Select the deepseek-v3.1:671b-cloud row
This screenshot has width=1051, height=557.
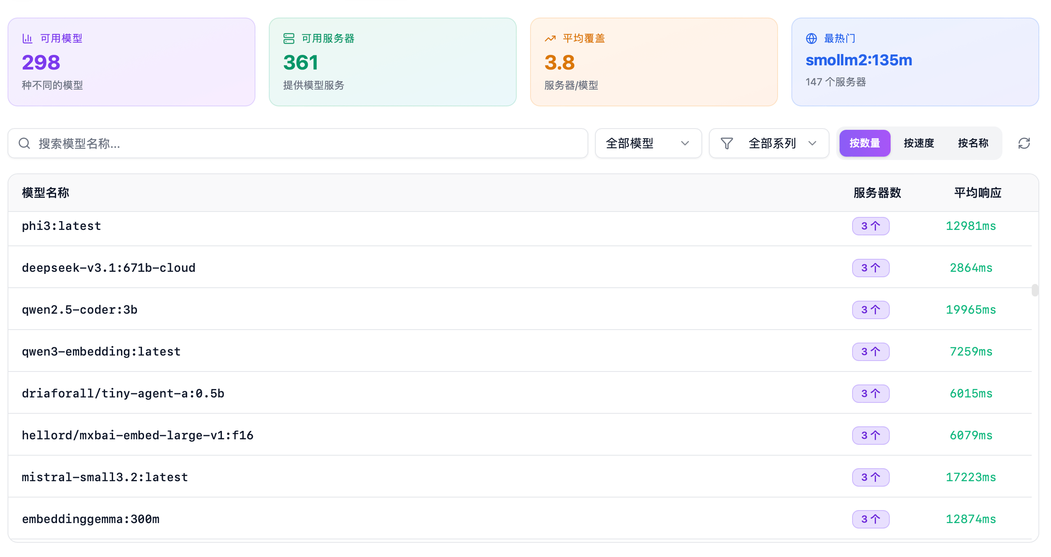(x=109, y=268)
